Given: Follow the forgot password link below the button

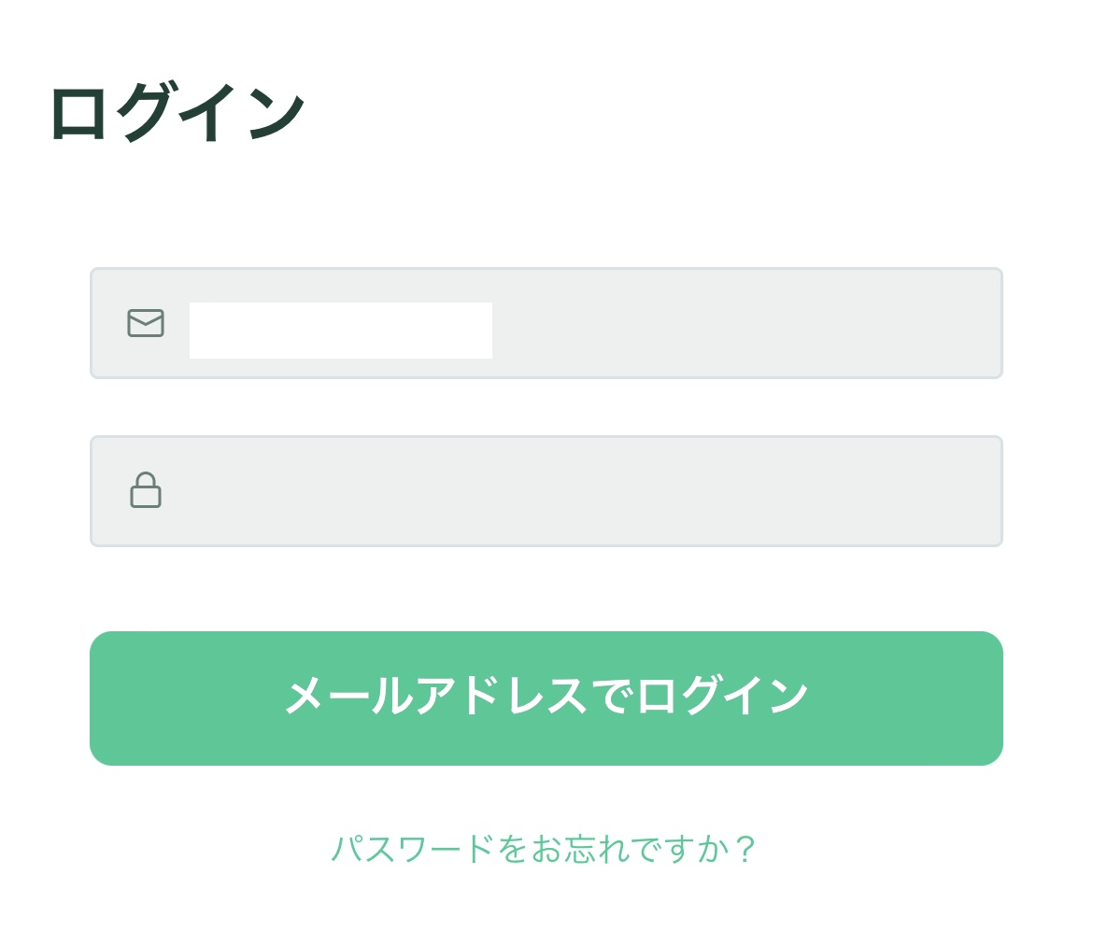Looking at the screenshot, I should 544,849.
